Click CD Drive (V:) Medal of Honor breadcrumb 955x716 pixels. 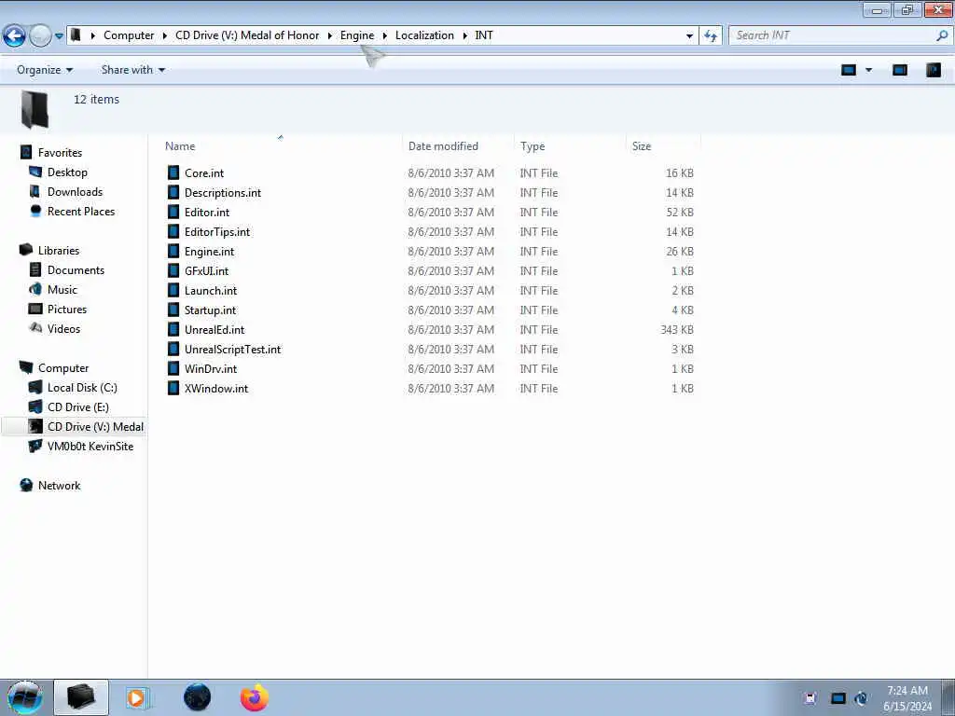[x=246, y=35]
